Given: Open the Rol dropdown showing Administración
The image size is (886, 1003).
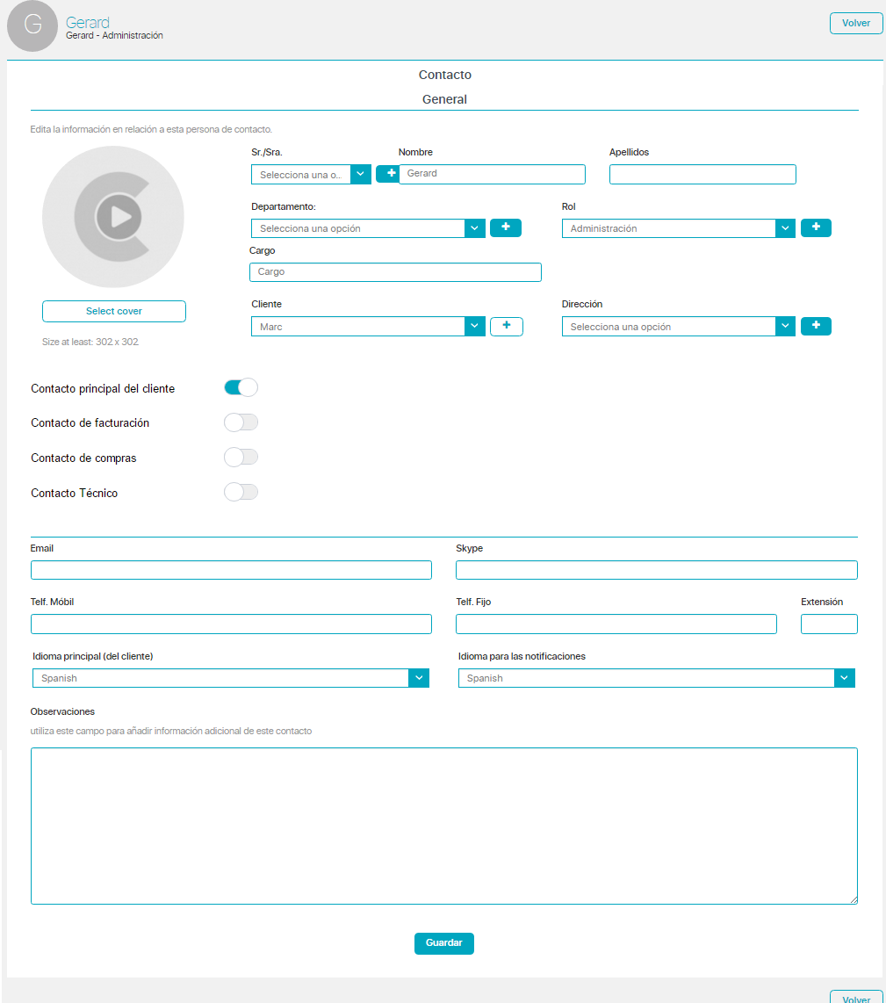Looking at the screenshot, I should (678, 228).
